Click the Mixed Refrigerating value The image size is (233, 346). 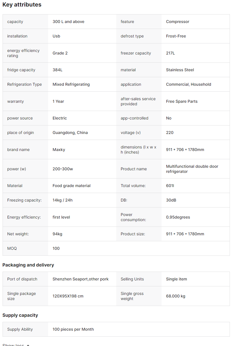click(x=71, y=84)
